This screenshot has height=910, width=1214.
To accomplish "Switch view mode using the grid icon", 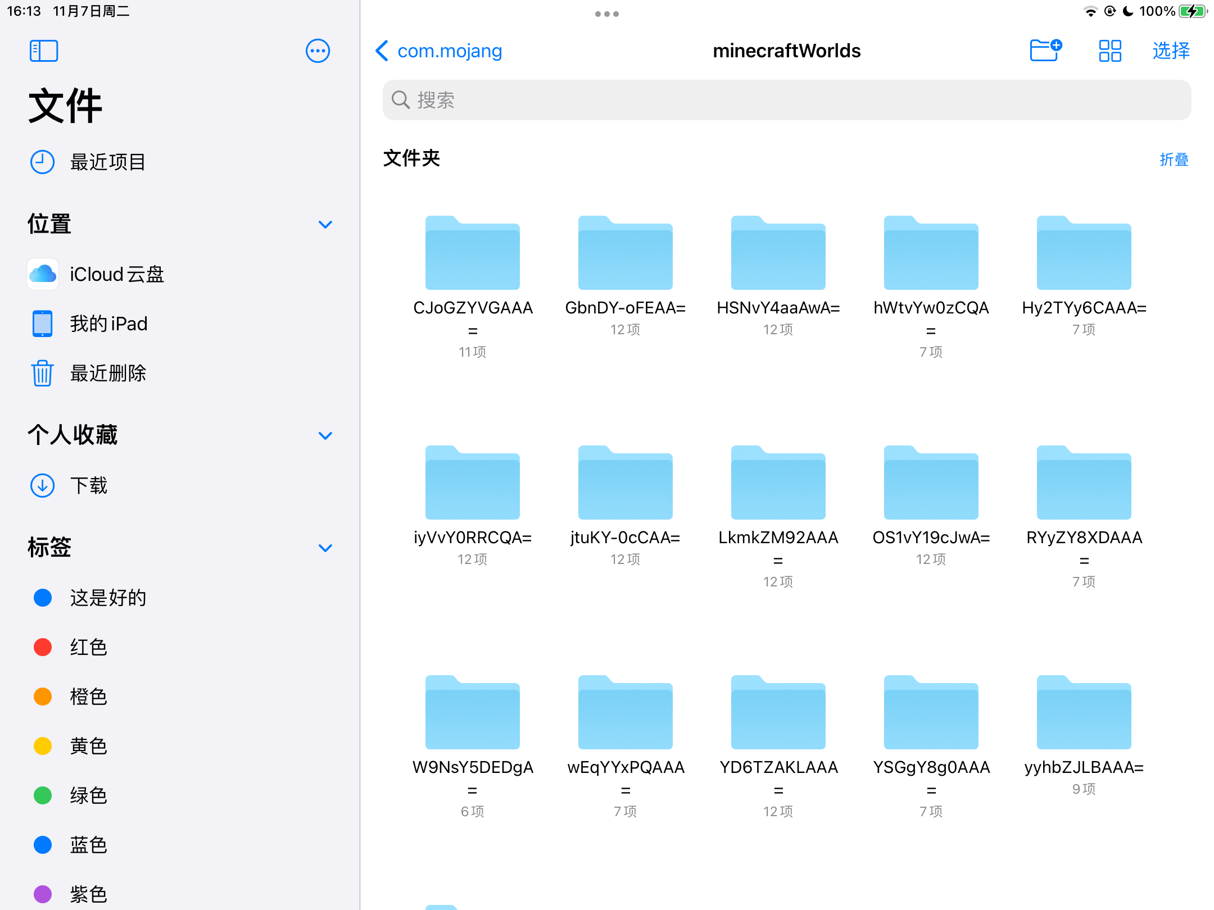I will tap(1110, 51).
